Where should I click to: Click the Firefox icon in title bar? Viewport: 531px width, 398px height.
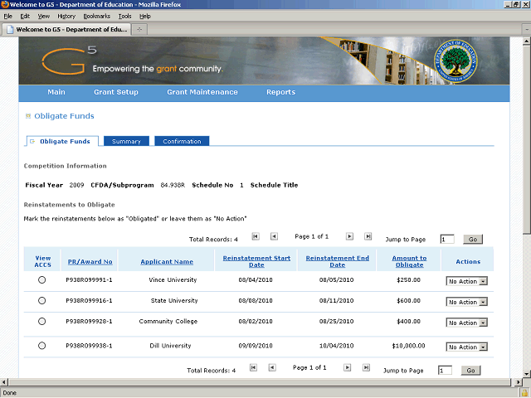tap(5, 4)
